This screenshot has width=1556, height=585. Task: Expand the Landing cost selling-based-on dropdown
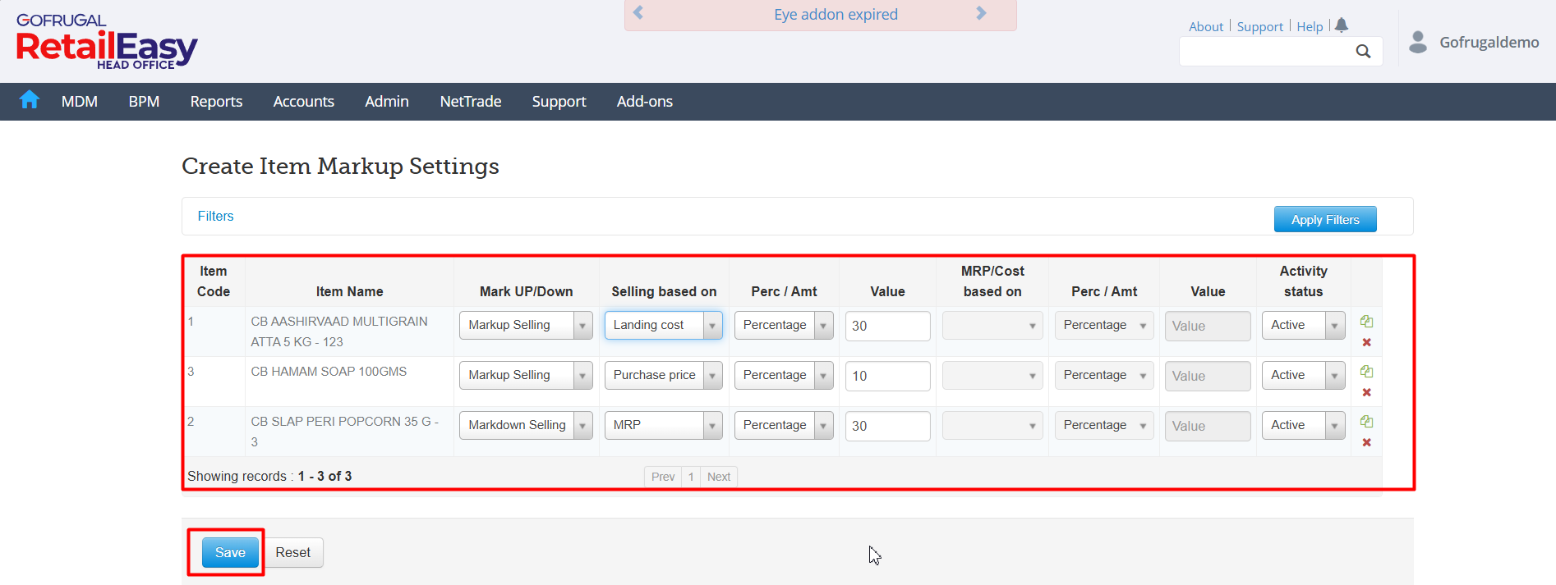click(x=712, y=326)
